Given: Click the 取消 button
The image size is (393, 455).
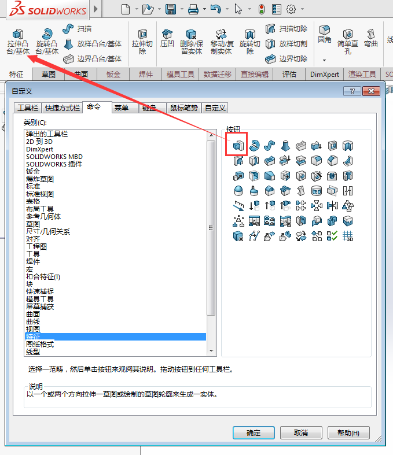Looking at the screenshot, I should coord(300,432).
